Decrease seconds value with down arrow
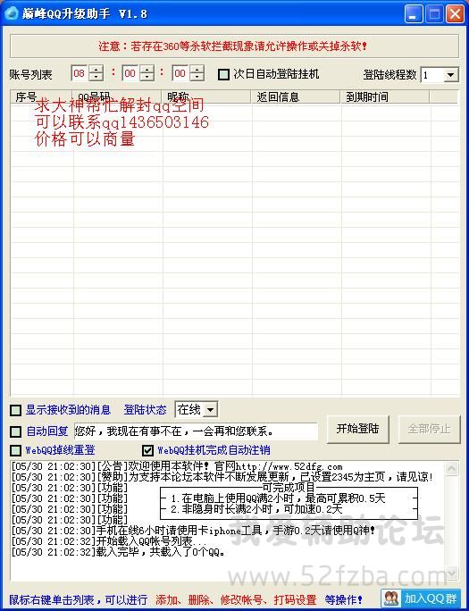This screenshot has width=469, height=611. coord(197,77)
